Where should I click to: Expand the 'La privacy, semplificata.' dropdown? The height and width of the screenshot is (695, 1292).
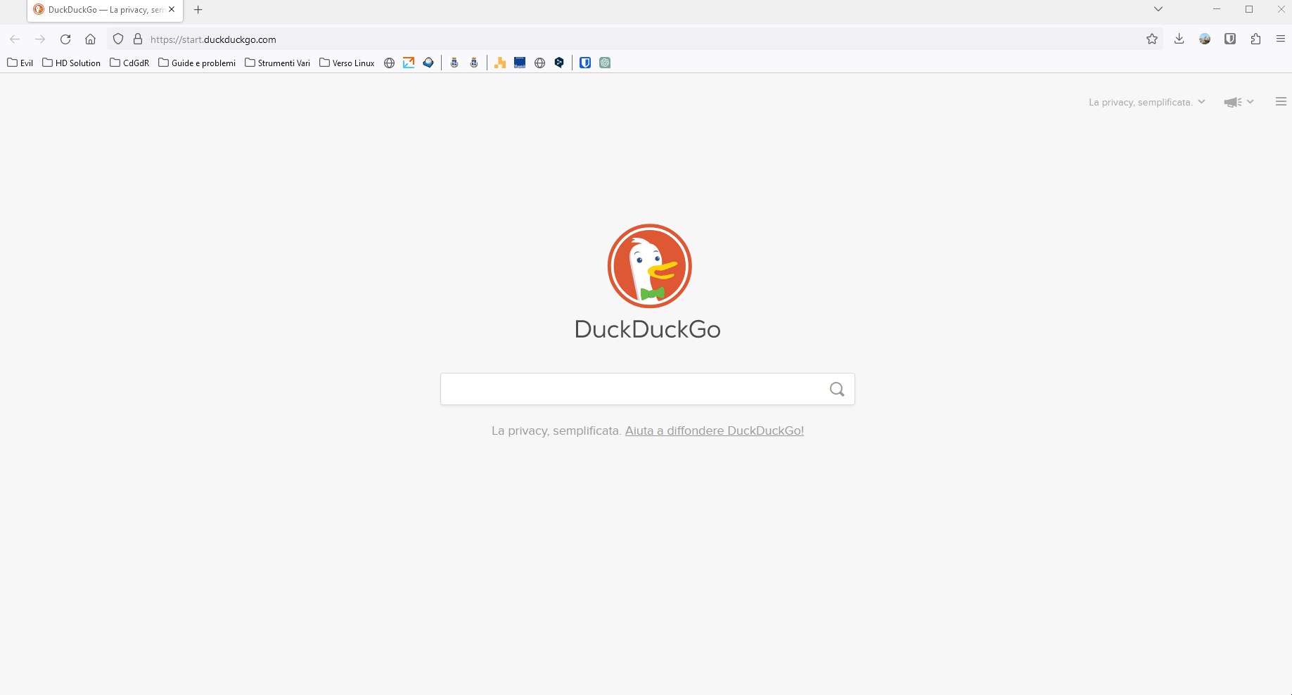(x=1147, y=102)
